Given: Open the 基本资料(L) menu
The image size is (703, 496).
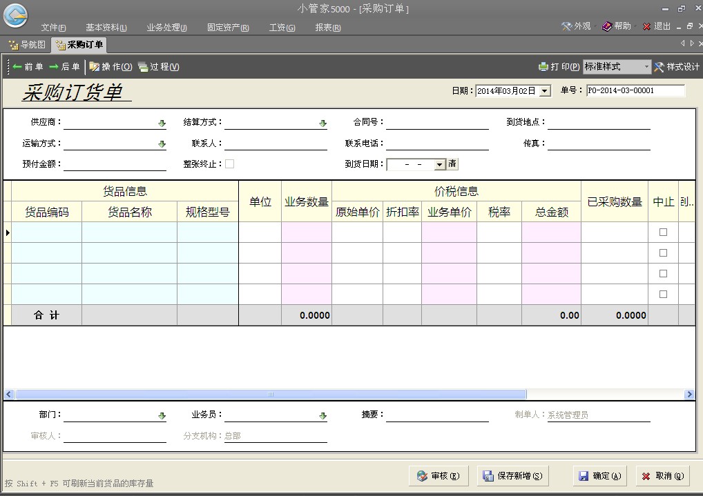Looking at the screenshot, I should (x=106, y=28).
